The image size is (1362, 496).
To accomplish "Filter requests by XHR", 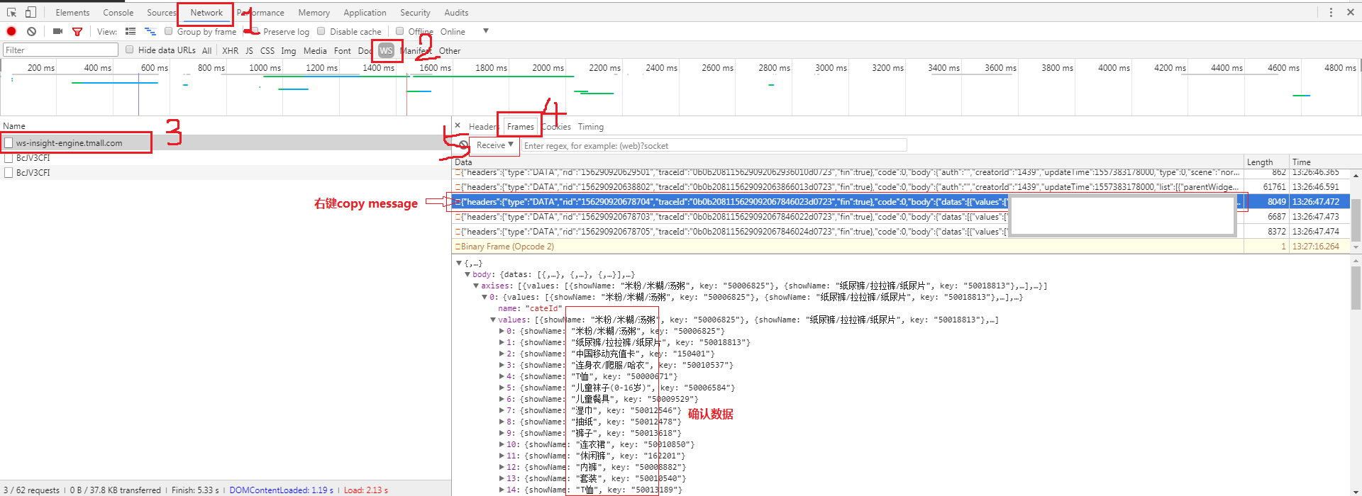I will [230, 50].
